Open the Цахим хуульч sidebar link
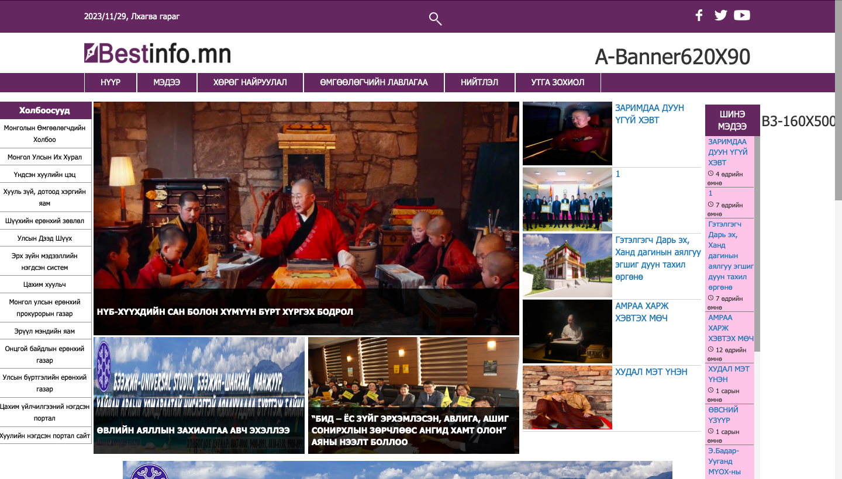 [x=45, y=284]
